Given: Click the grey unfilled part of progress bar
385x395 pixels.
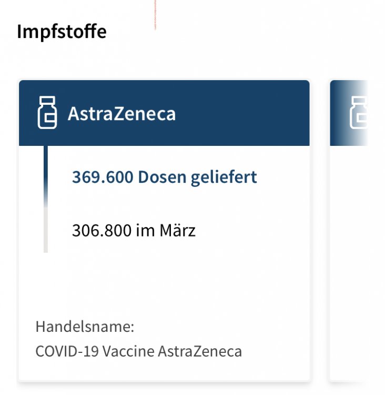Looking at the screenshot, I should (46, 231).
